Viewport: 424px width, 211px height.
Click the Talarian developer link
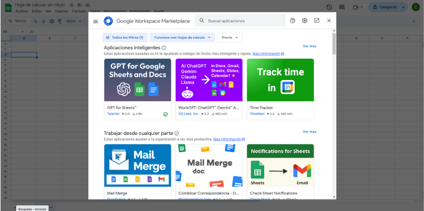click(x=113, y=114)
